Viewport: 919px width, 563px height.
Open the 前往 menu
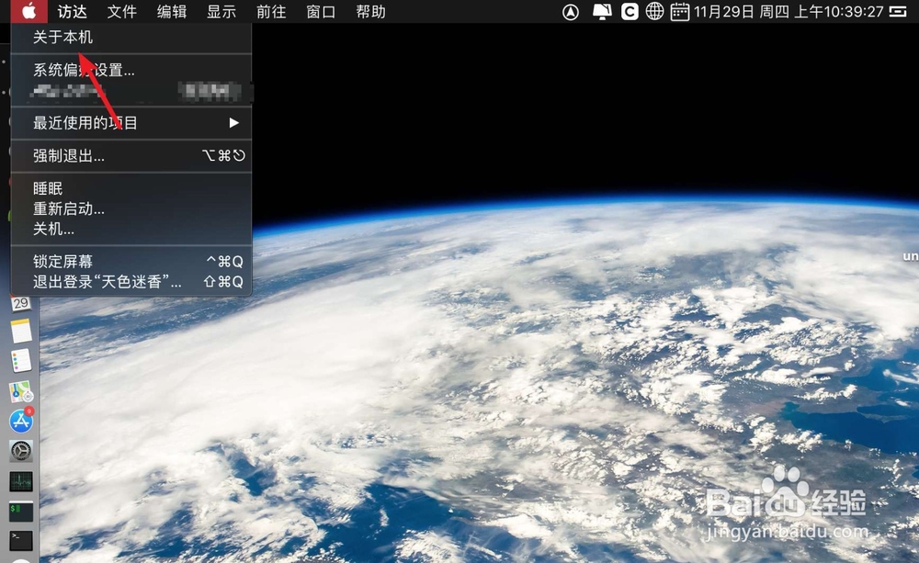pyautogui.click(x=271, y=12)
